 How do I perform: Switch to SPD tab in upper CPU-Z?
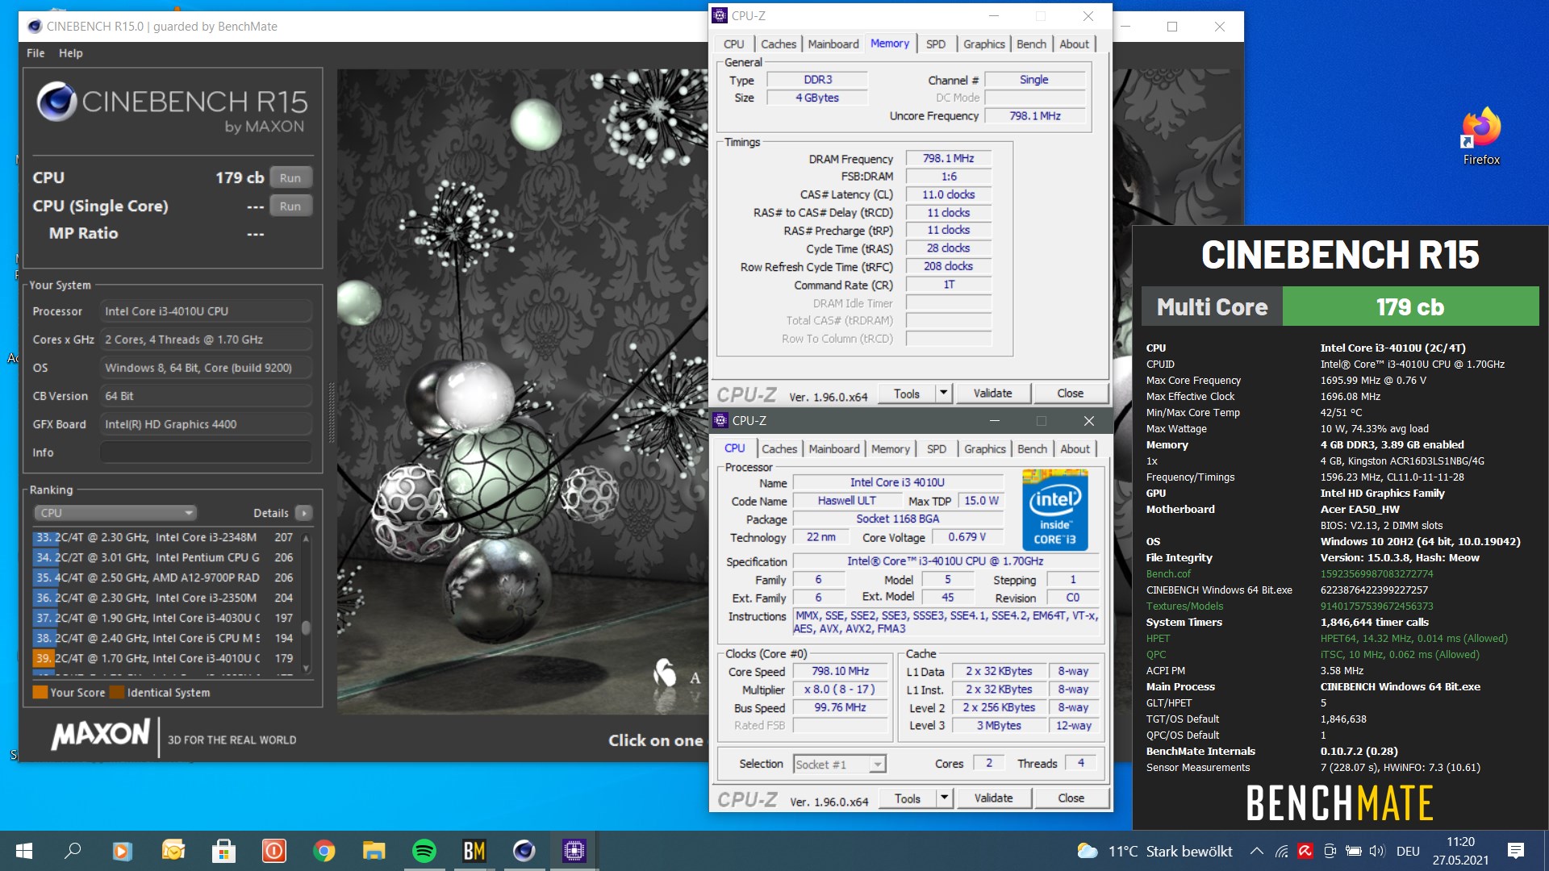pyautogui.click(x=936, y=44)
